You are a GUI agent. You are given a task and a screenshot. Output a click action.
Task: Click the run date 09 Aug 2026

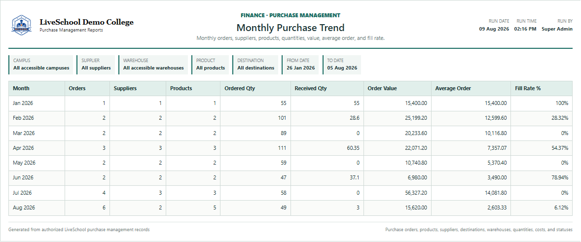[x=494, y=29]
